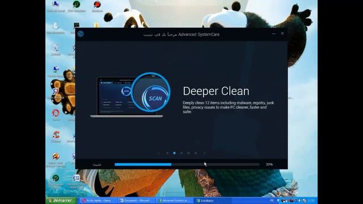
Task: Close the Advanced SystemCare installer window
Action: (282, 33)
